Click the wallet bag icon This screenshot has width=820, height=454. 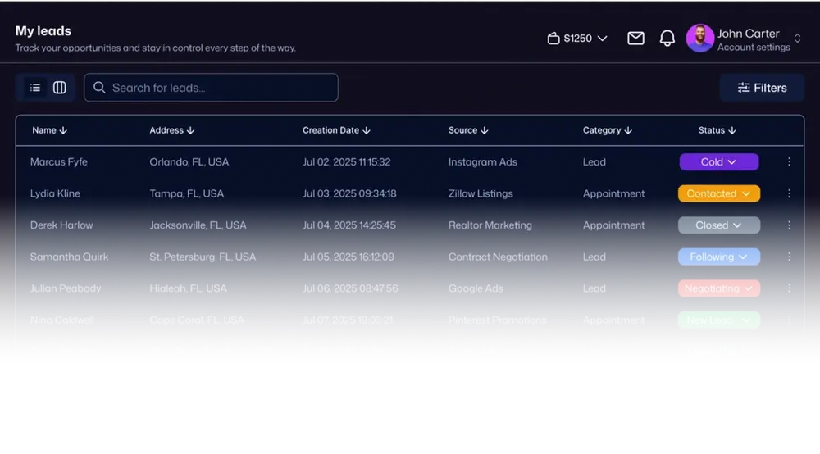tap(553, 39)
